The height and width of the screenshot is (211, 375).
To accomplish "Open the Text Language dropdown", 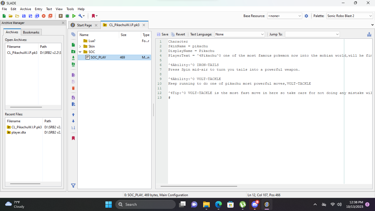I will (x=239, y=34).
